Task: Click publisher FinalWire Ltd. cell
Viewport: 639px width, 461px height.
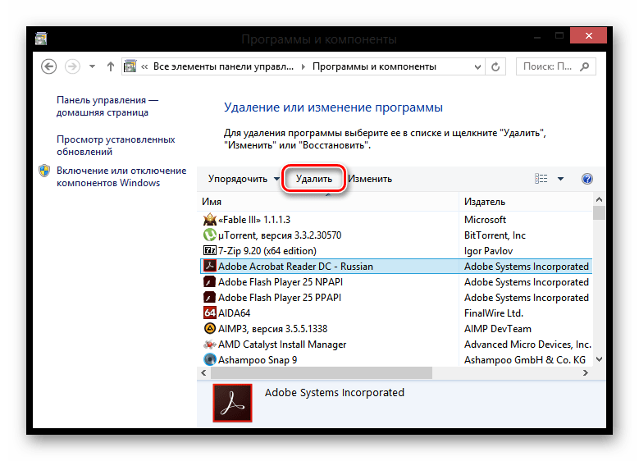Action: [494, 313]
